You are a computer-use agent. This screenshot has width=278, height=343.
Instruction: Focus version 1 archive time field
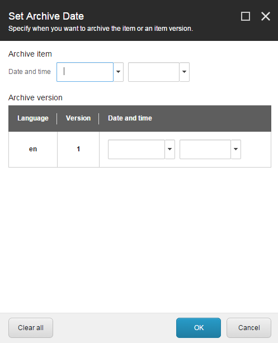pos(205,150)
